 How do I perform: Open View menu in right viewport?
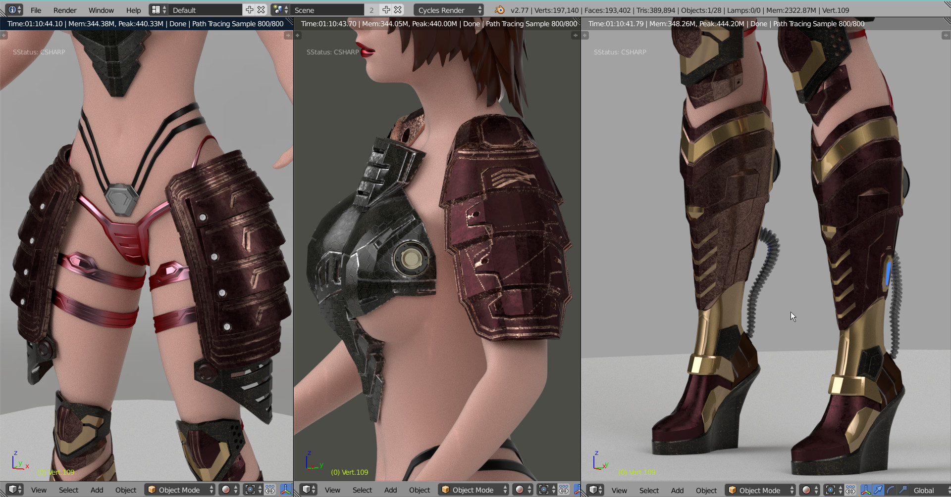click(x=619, y=490)
